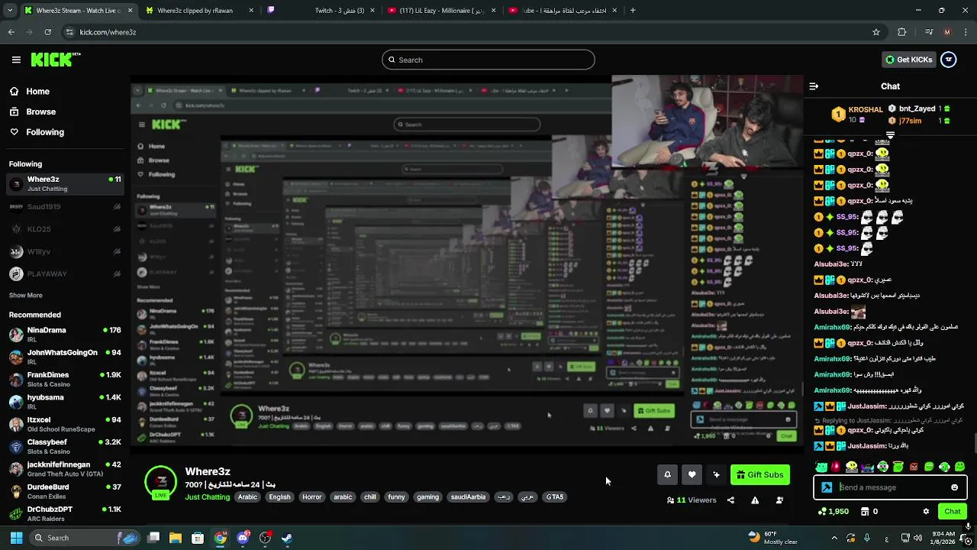Open browser media control button
The image size is (977, 550).
928,32
